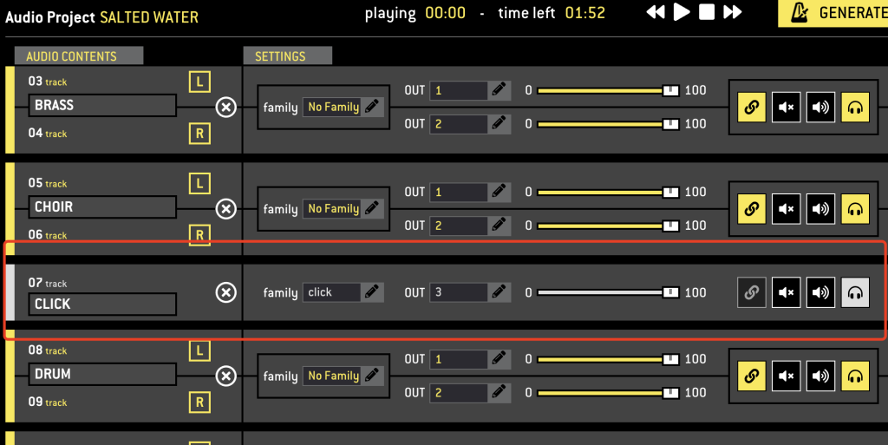Adjust the CLICK track volume slider
Screen dimensions: 888x445
pos(608,292)
